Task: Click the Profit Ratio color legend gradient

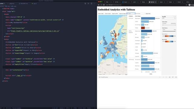Action: 169,36
